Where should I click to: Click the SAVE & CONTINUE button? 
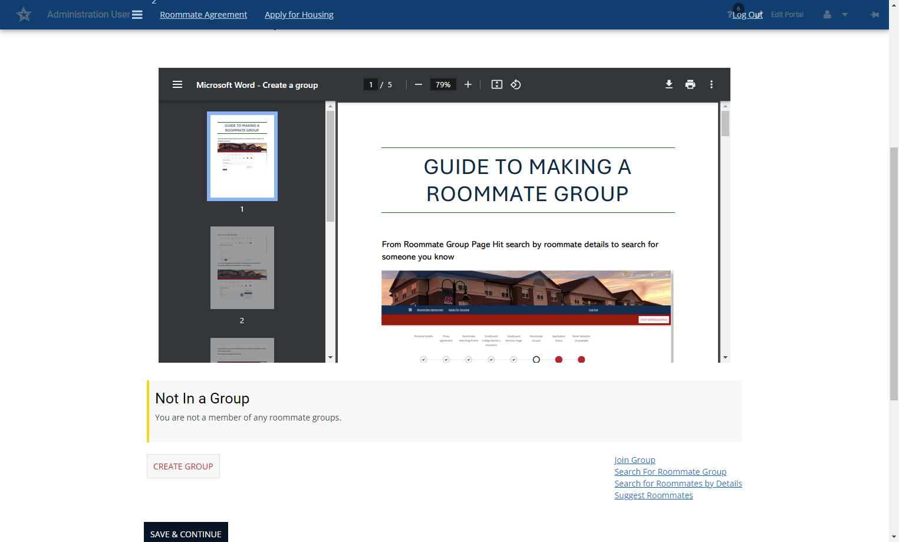186,533
